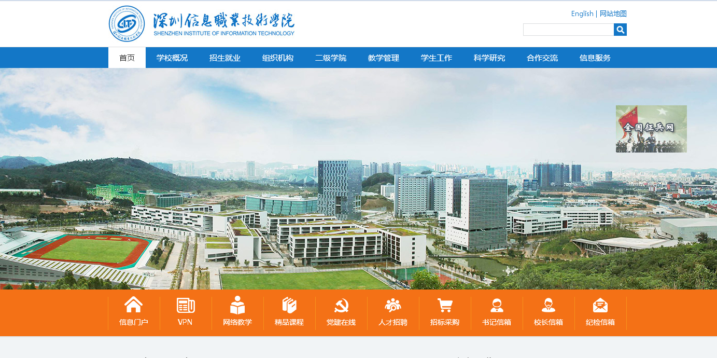Open the 网站地图 sitemap link
The height and width of the screenshot is (358, 717).
click(x=613, y=13)
